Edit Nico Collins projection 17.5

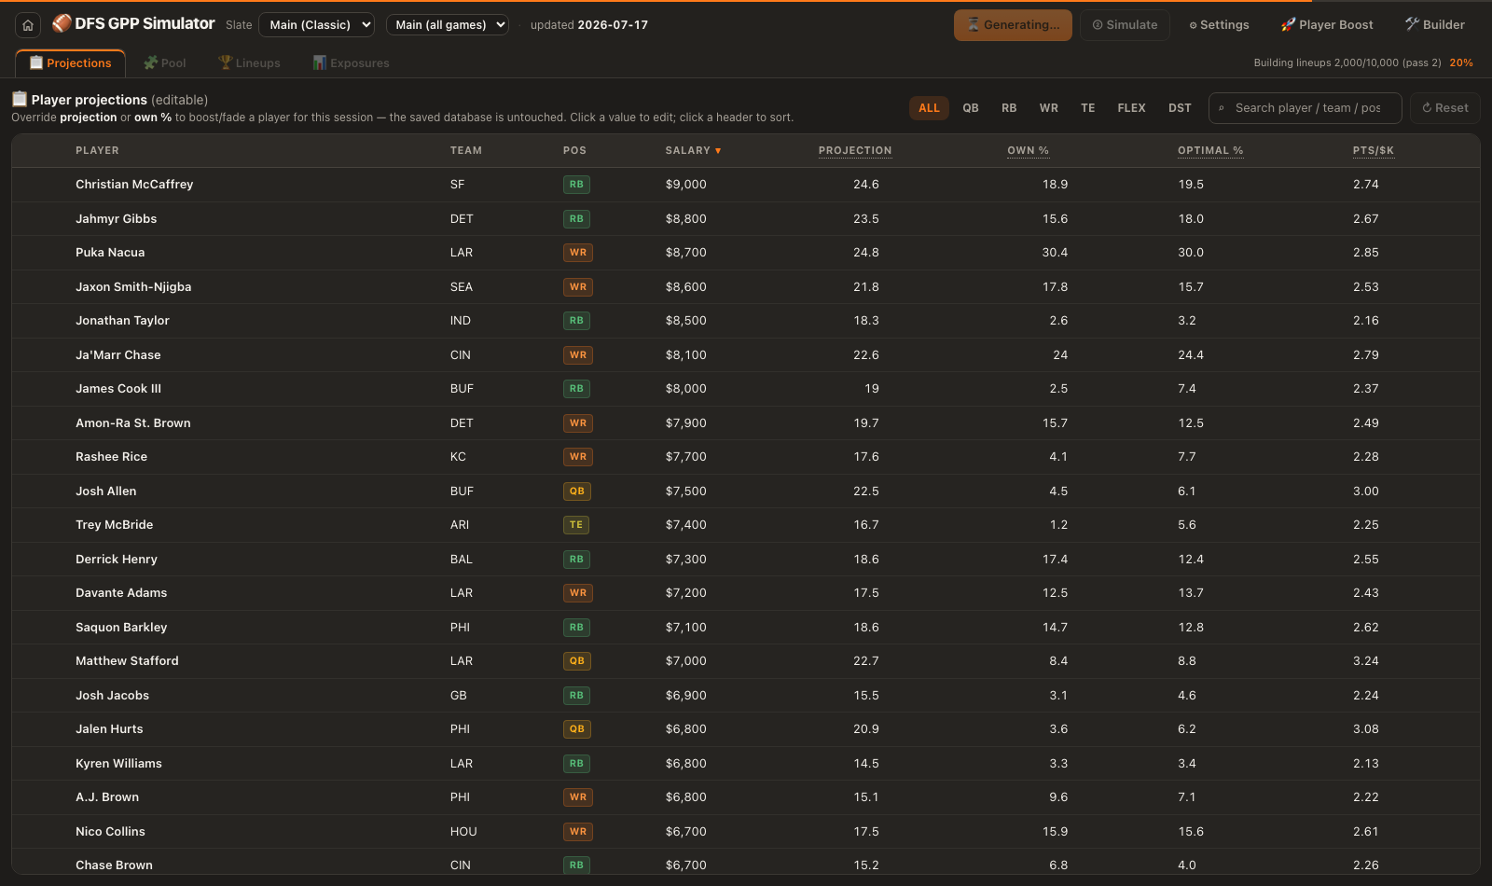(x=866, y=832)
